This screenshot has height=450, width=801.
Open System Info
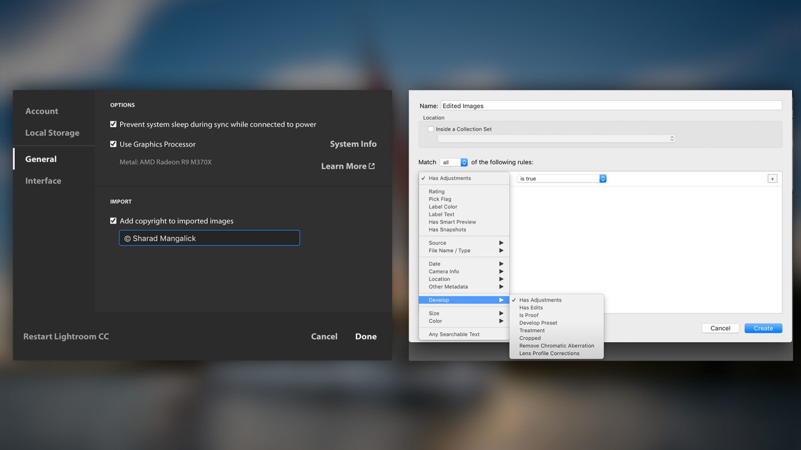click(x=353, y=144)
